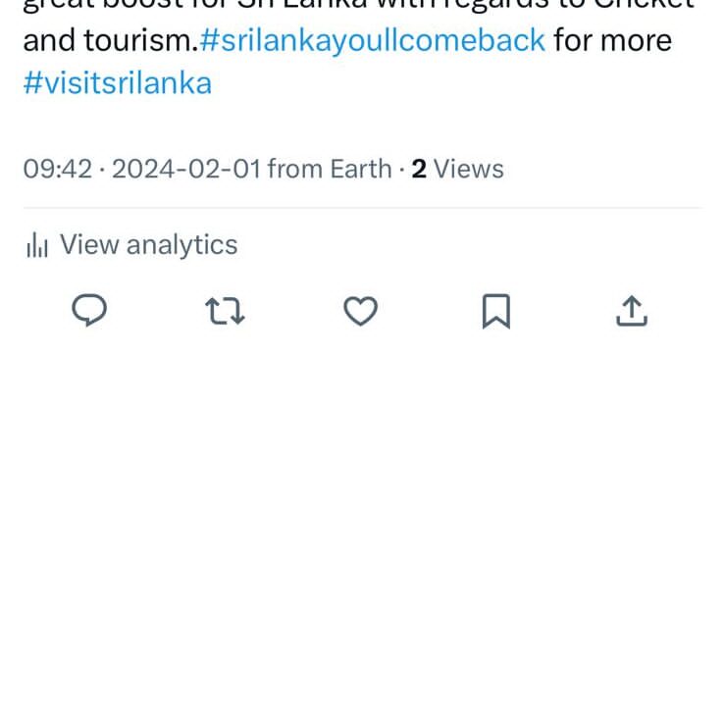Bookmark this post
The height and width of the screenshot is (706, 725).
495,312
